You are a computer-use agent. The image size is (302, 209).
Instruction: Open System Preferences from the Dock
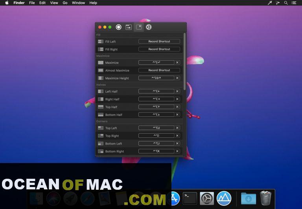point(207,198)
